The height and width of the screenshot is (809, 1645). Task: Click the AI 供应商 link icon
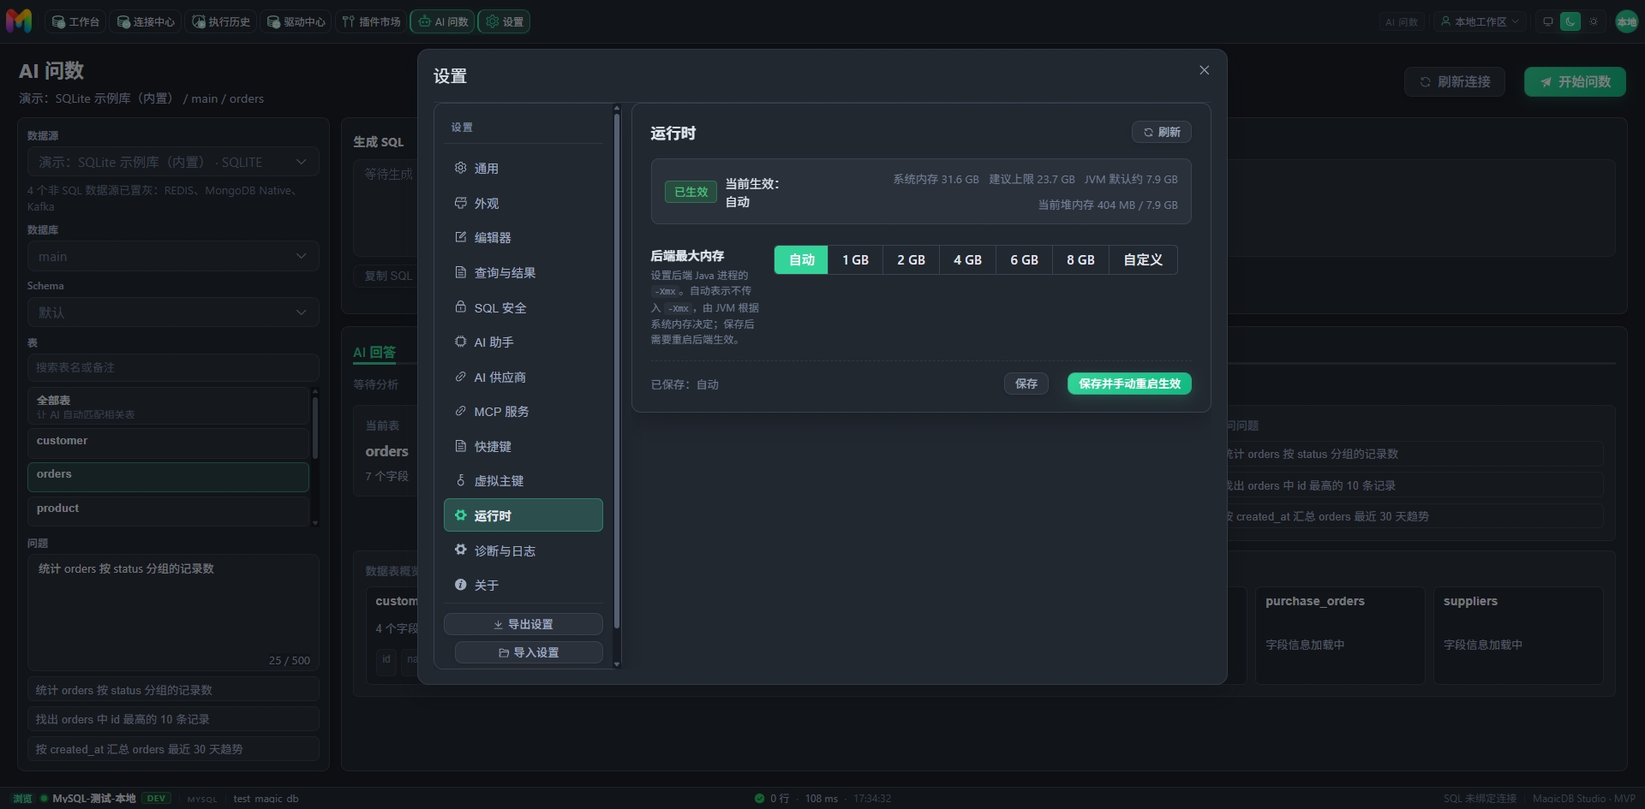(x=460, y=377)
